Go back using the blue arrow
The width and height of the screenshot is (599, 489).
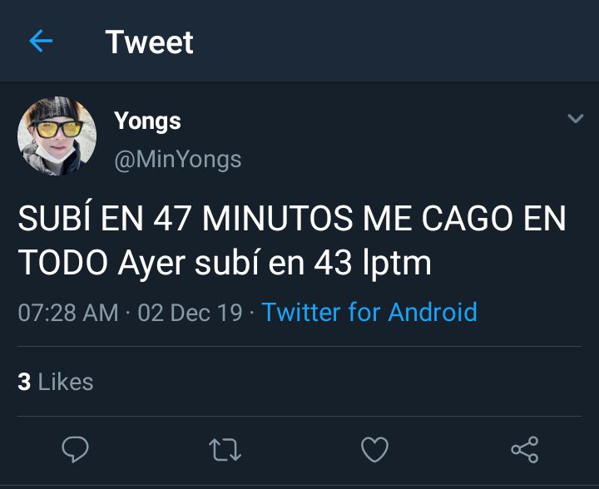click(41, 41)
